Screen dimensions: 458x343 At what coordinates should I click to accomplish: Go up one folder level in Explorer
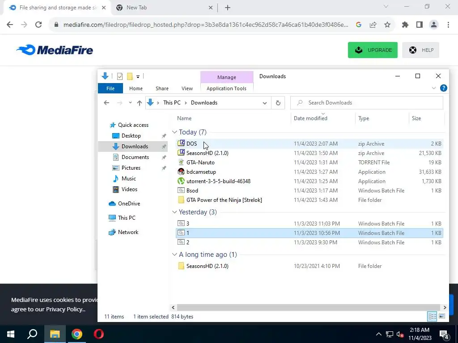(140, 103)
